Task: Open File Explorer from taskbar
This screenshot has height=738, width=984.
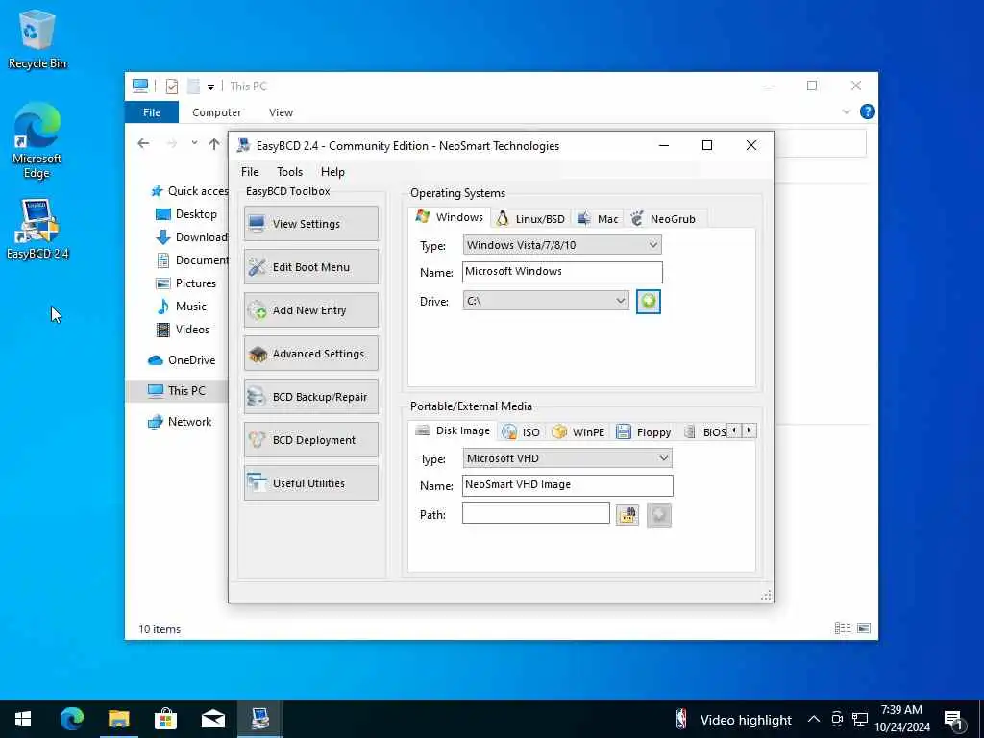Action: pyautogui.click(x=118, y=719)
